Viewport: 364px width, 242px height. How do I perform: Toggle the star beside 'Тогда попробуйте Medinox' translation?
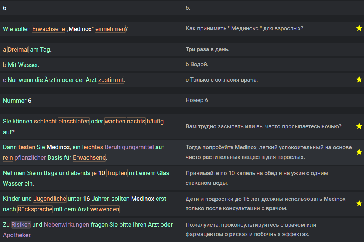point(359,152)
